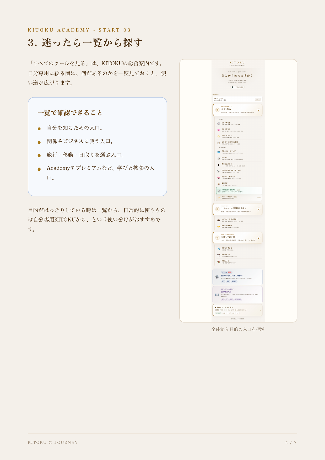Click the first chip under 自分専用KITOKUを作る
This screenshot has width=325, height=460.
223,281
